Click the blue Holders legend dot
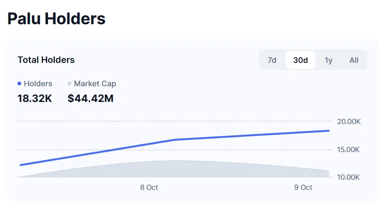Screen dimensions: 385x212 coord(20,84)
